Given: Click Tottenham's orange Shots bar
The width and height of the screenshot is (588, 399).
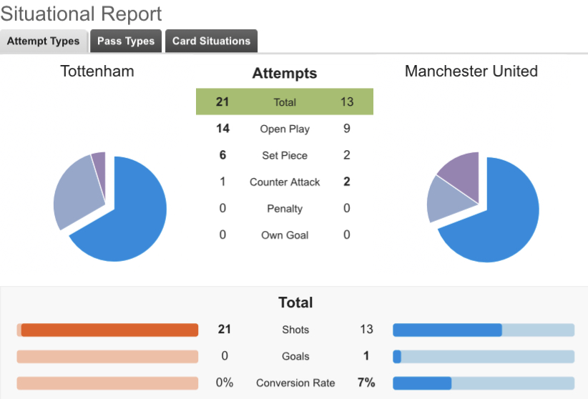Looking at the screenshot, I should [109, 330].
